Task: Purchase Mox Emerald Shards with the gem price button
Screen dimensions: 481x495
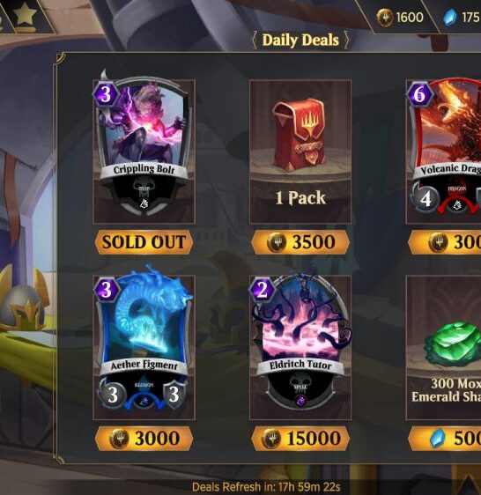Action: [x=445, y=438]
